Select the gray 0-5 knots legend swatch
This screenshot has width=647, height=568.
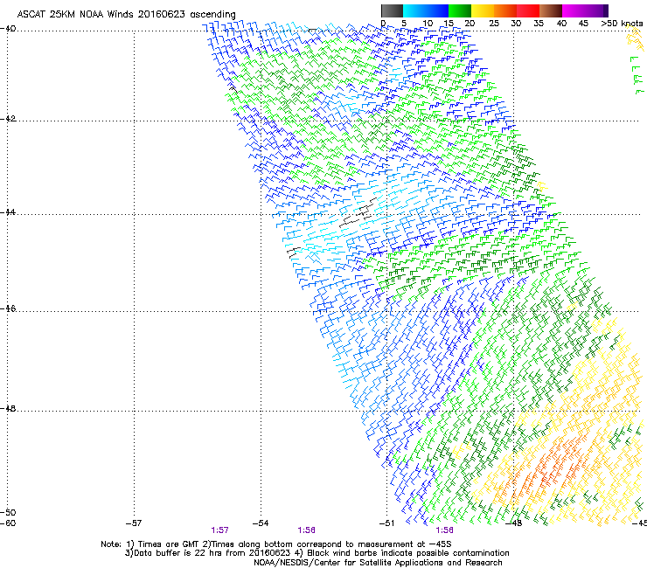(392, 10)
